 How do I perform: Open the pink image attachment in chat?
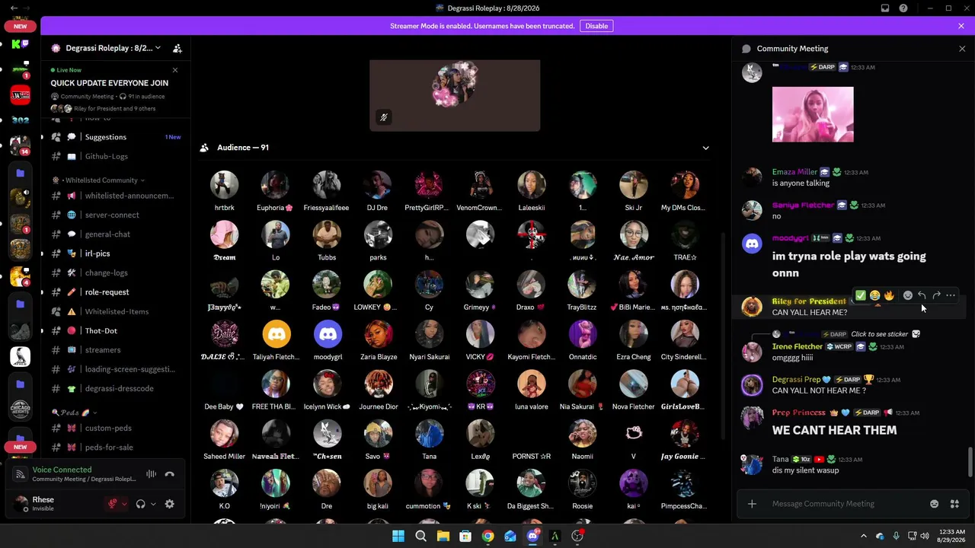(813, 114)
